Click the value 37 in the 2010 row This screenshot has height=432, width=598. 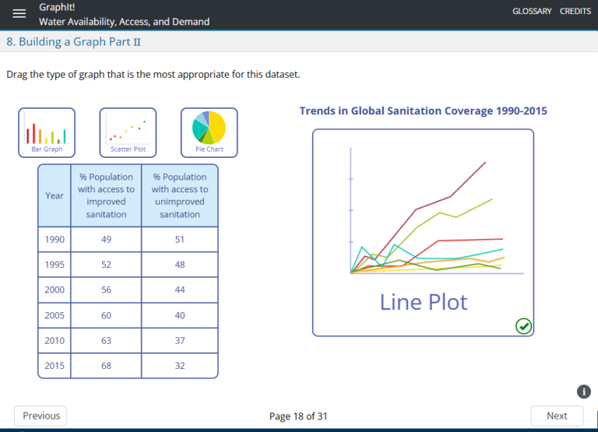(180, 340)
